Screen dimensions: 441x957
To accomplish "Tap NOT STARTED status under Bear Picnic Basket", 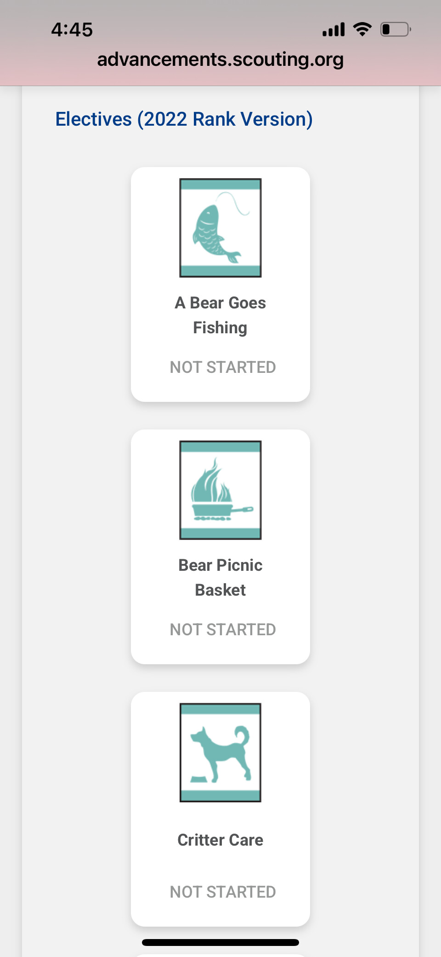I will [223, 630].
